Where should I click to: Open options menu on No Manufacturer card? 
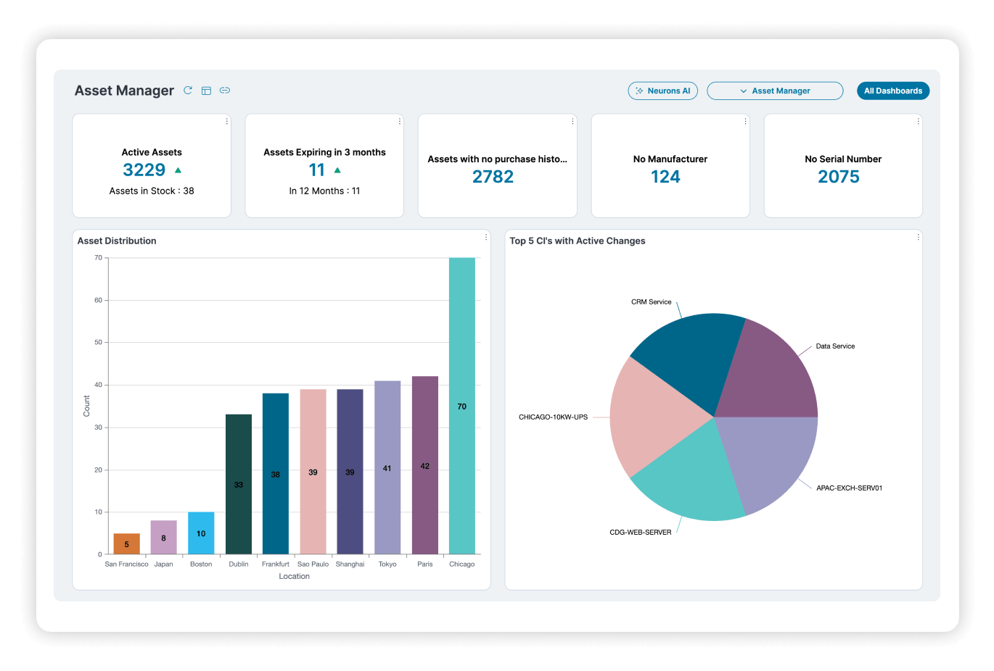(745, 122)
